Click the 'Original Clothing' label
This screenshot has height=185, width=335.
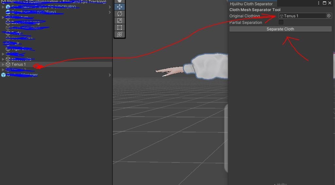244,16
